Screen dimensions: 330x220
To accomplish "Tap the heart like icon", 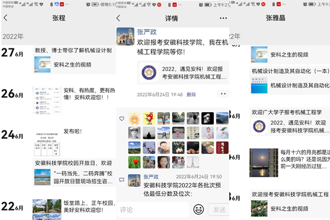I will (122, 118).
